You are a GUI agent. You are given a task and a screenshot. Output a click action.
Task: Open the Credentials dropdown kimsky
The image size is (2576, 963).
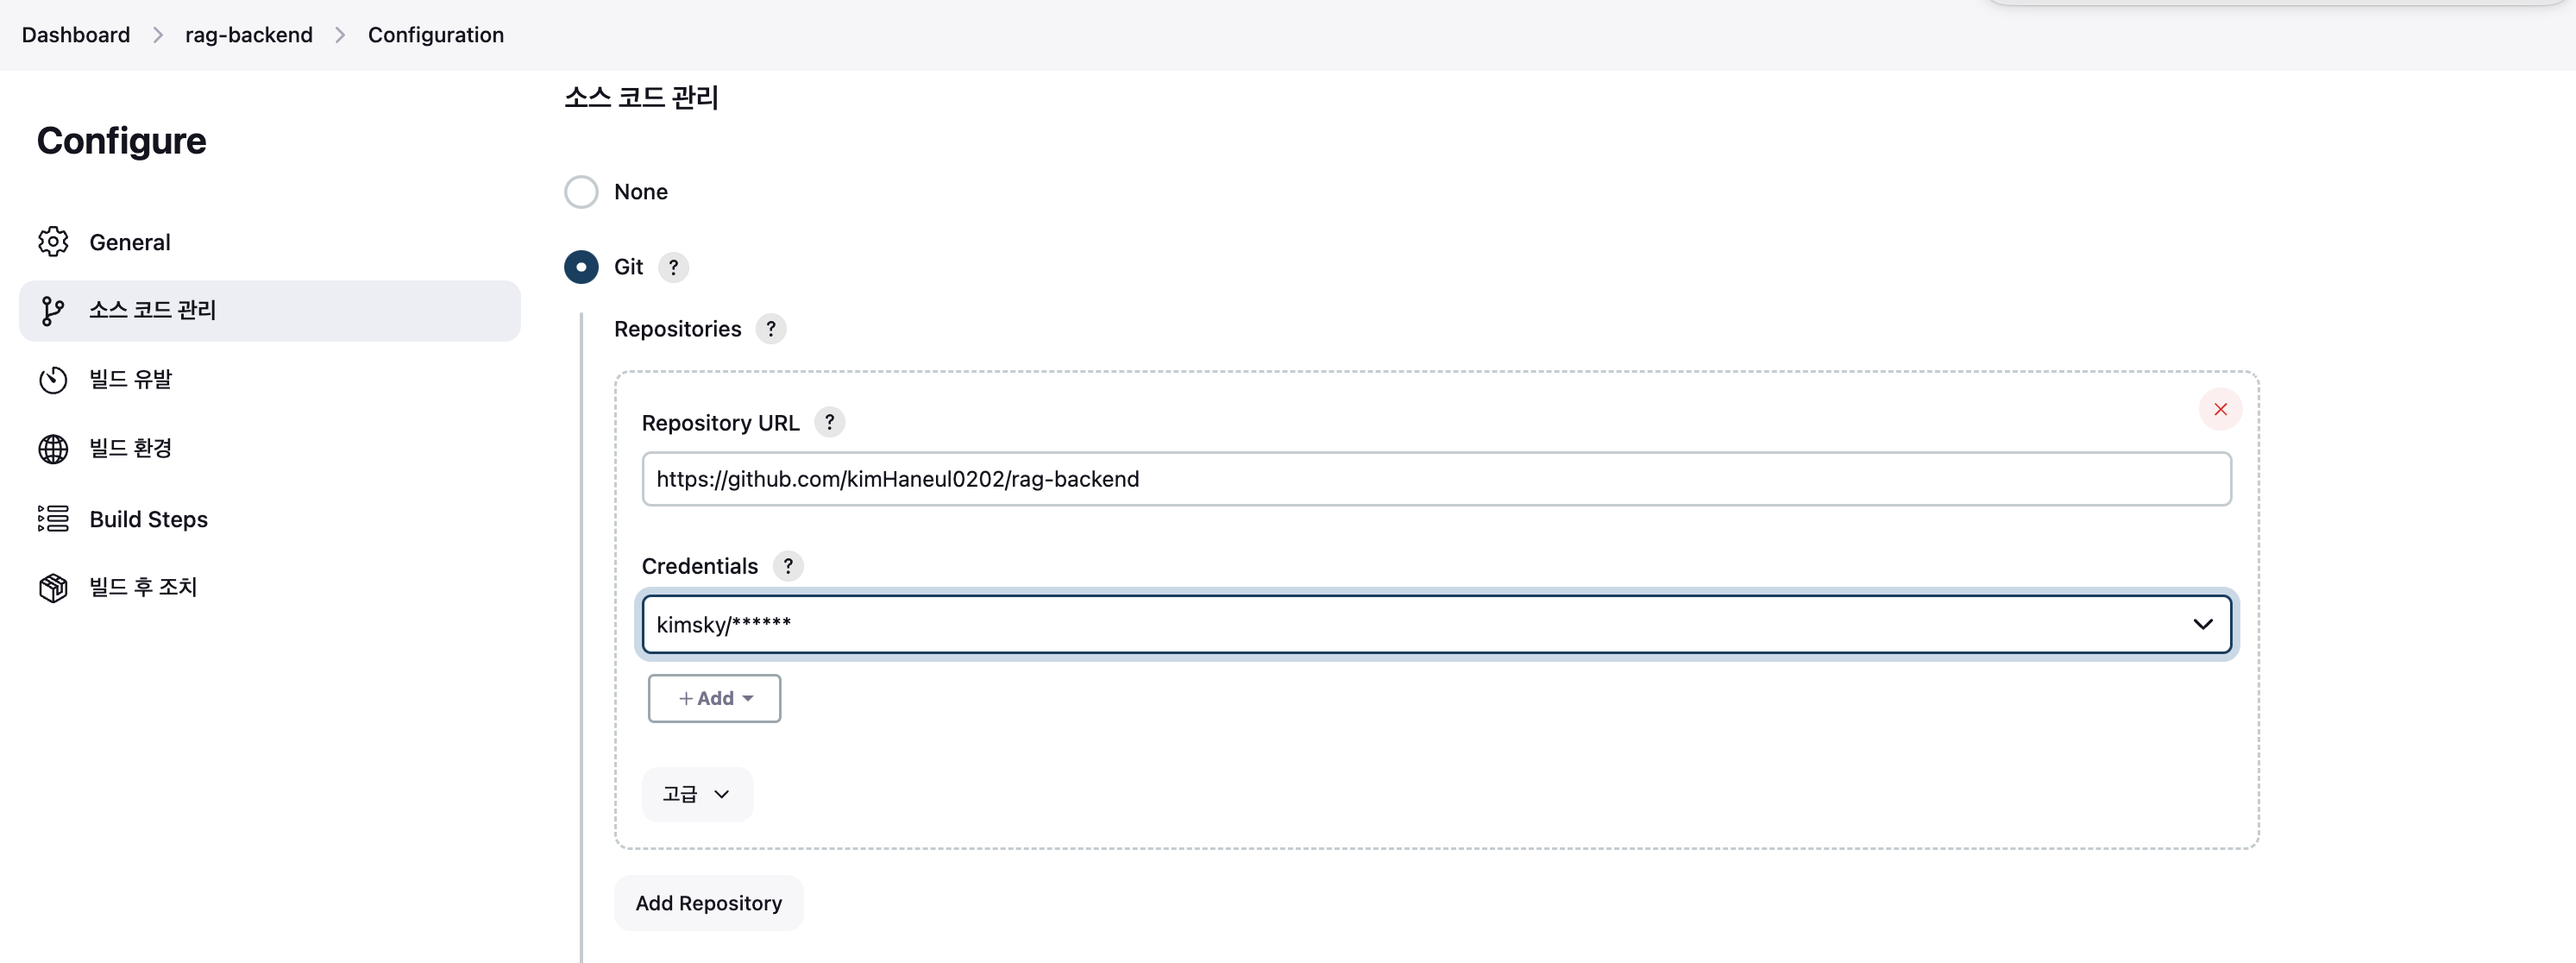(1436, 624)
